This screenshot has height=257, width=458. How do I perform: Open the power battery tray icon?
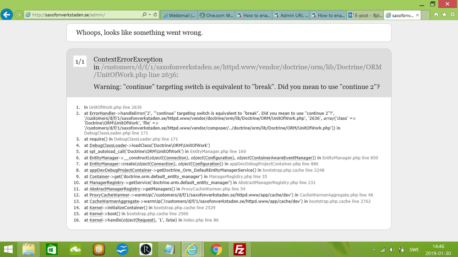tap(402, 250)
